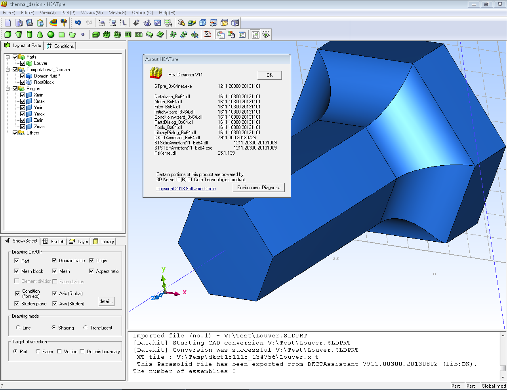Insert a pin-fin heat sink icon
This screenshot has height=390, width=507.
coord(117,34)
